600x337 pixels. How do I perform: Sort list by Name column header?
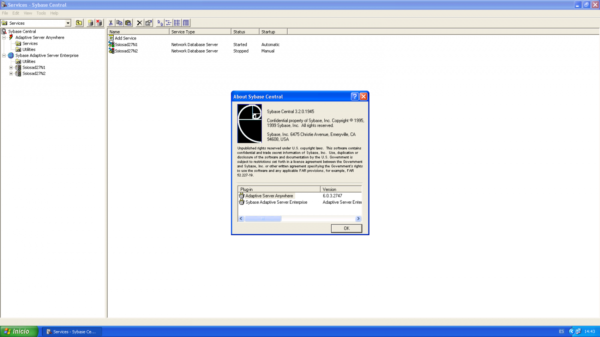138,32
